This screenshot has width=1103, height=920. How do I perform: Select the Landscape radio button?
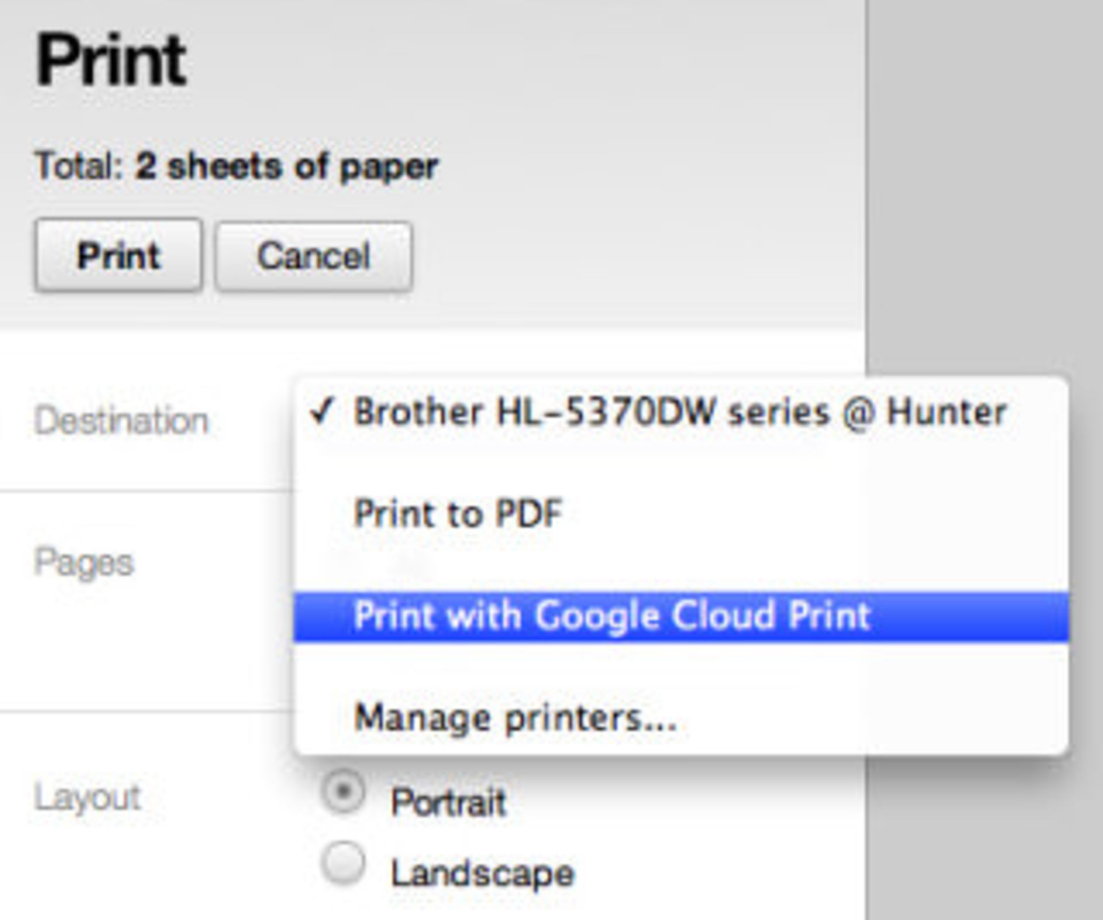point(343,863)
